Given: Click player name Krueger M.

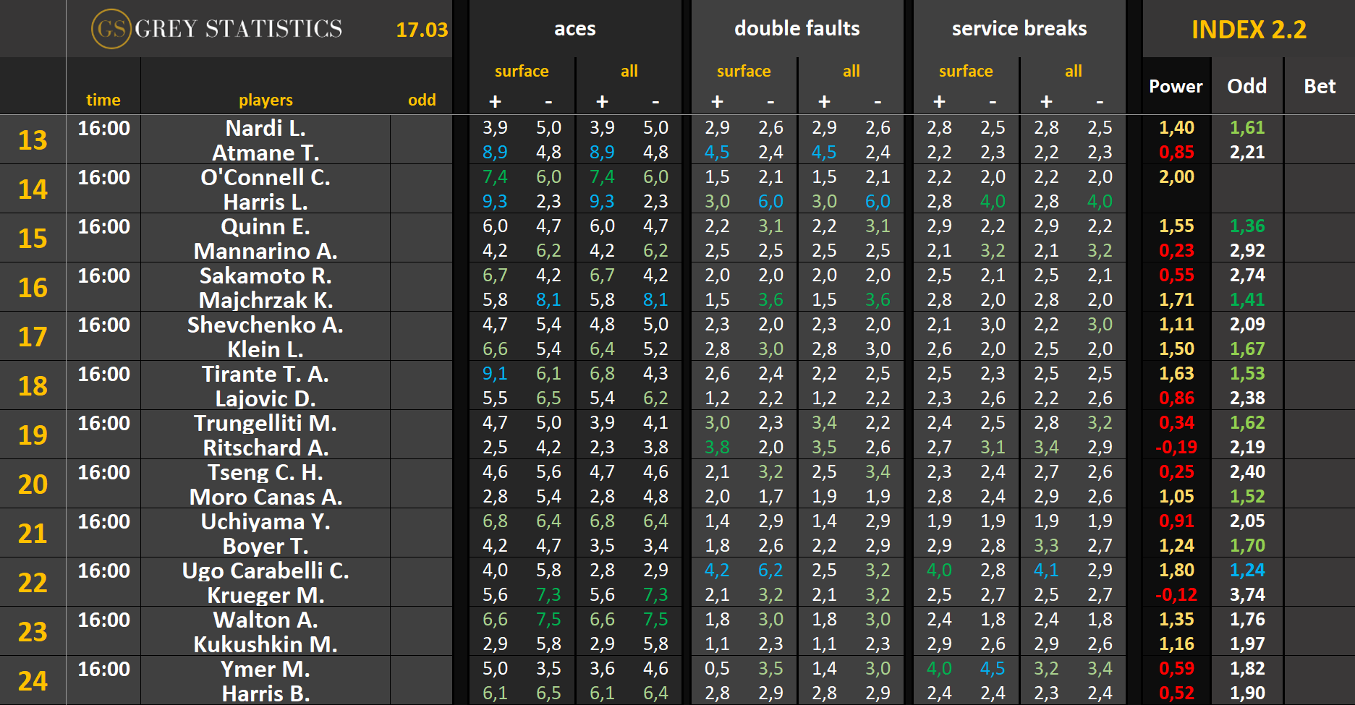Looking at the screenshot, I should tap(266, 595).
